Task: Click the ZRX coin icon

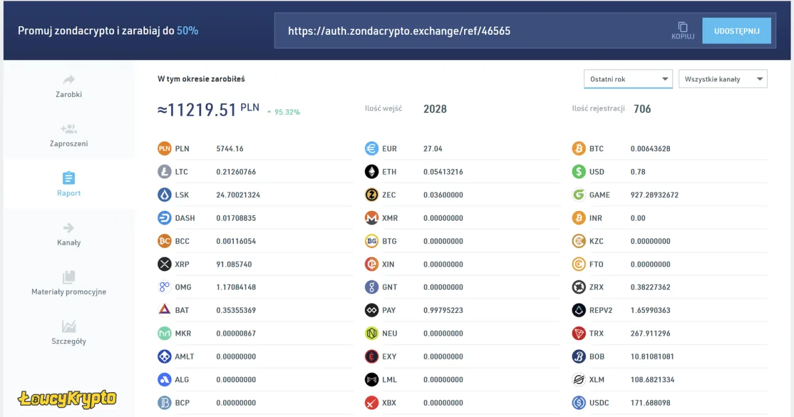Action: coord(579,287)
